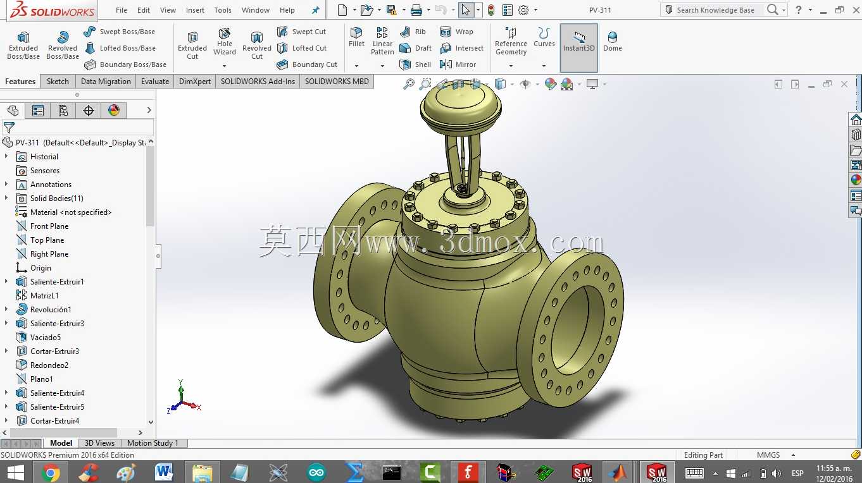Open the Fillet dropdown arrow
Screen dimensions: 862x483
coord(356,66)
